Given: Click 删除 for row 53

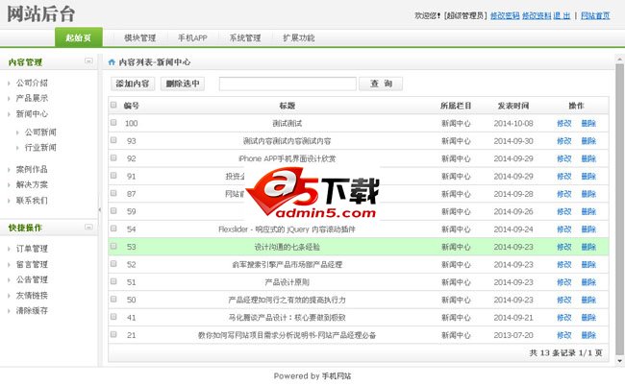Looking at the screenshot, I should coord(588,247).
